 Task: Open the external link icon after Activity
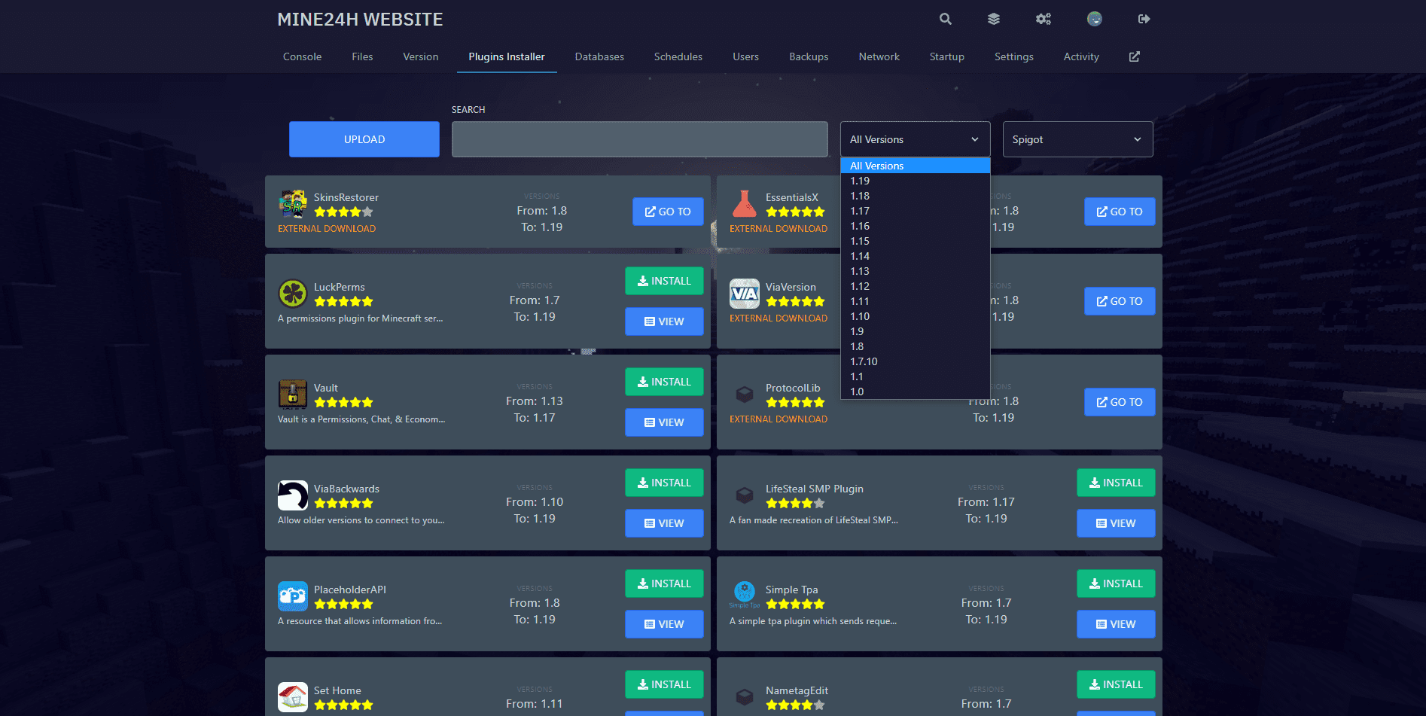1134,56
